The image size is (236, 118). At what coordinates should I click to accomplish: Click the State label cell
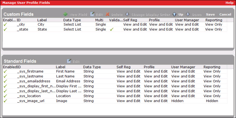click(x=42, y=29)
